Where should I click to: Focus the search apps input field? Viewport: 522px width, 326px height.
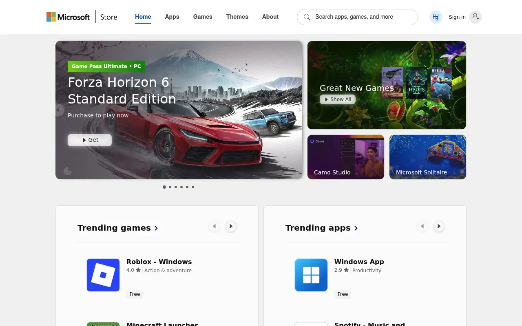357,17
